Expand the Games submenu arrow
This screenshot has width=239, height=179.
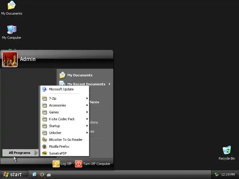click(x=87, y=112)
